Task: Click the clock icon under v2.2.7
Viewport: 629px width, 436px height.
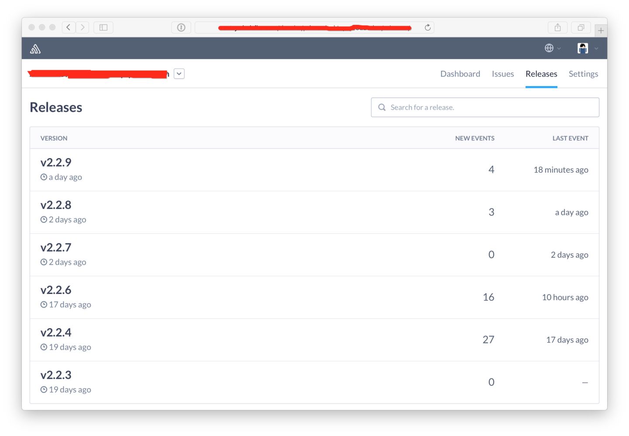Action: pyautogui.click(x=44, y=262)
